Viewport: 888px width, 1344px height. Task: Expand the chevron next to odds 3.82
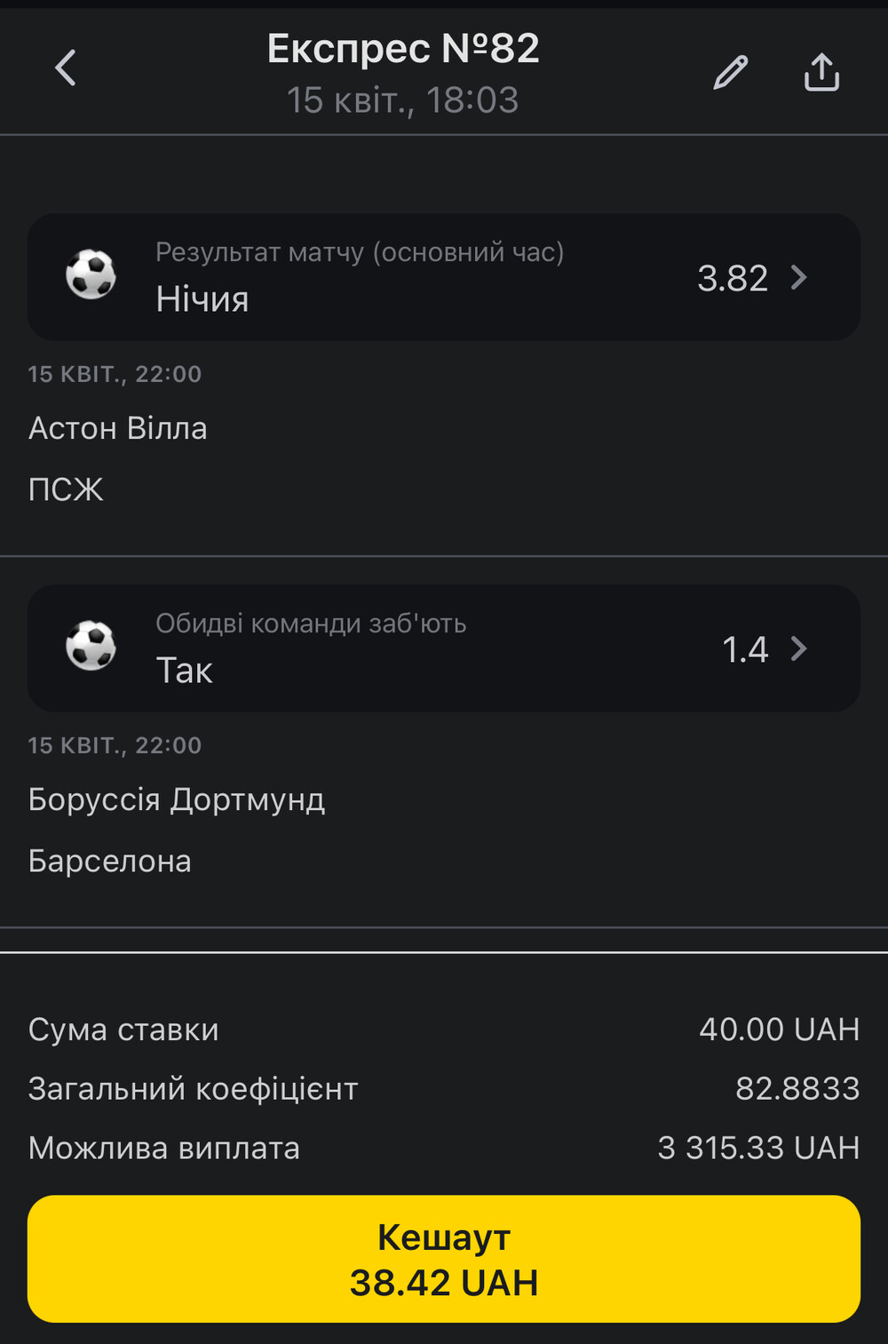pos(798,278)
